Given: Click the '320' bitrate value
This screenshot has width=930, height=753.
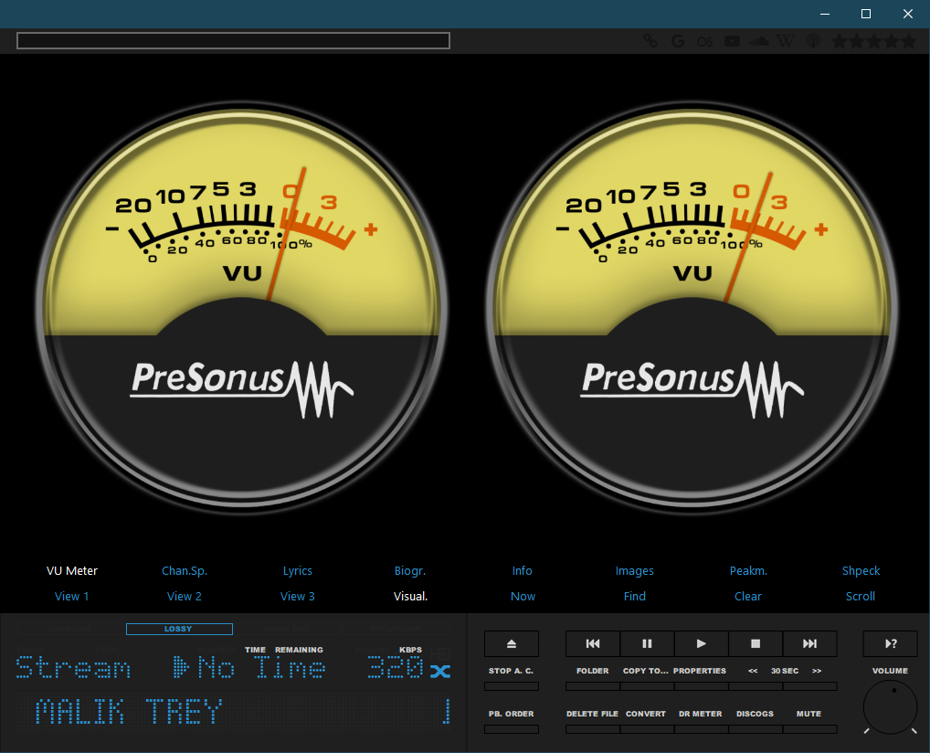Looking at the screenshot, I should [395, 667].
